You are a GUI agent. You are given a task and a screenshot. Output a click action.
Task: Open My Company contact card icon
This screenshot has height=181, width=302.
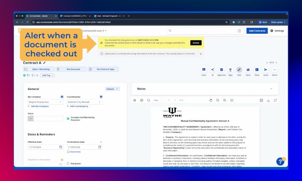pos(62,97)
